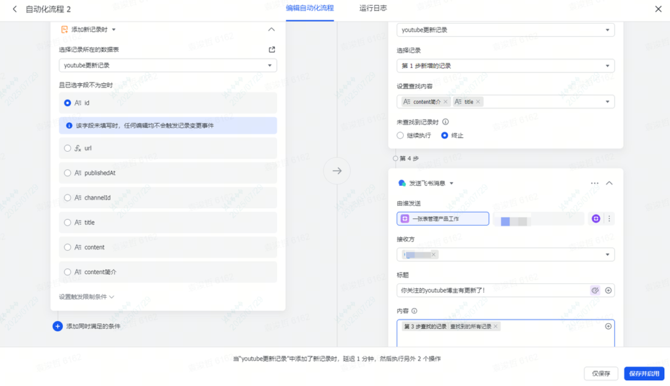Remove the content简介 tag from 设置查找内容
The width and height of the screenshot is (670, 386).
point(446,102)
